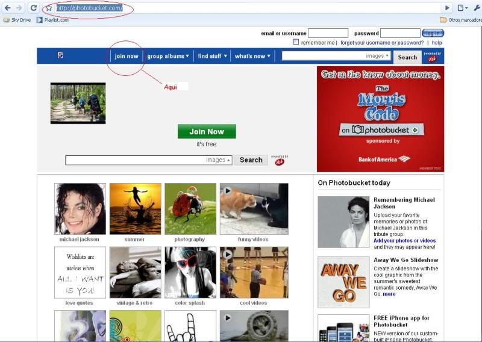Open the funny videos thumbnail
This screenshot has width=482, height=342.
tap(254, 209)
